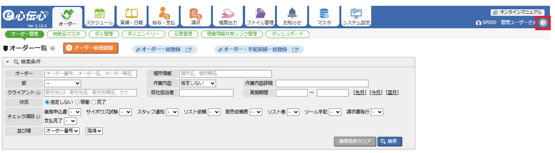Focus the 作業内容詳細 input field
The width and height of the screenshot is (555, 153).
pyautogui.click(x=322, y=83)
